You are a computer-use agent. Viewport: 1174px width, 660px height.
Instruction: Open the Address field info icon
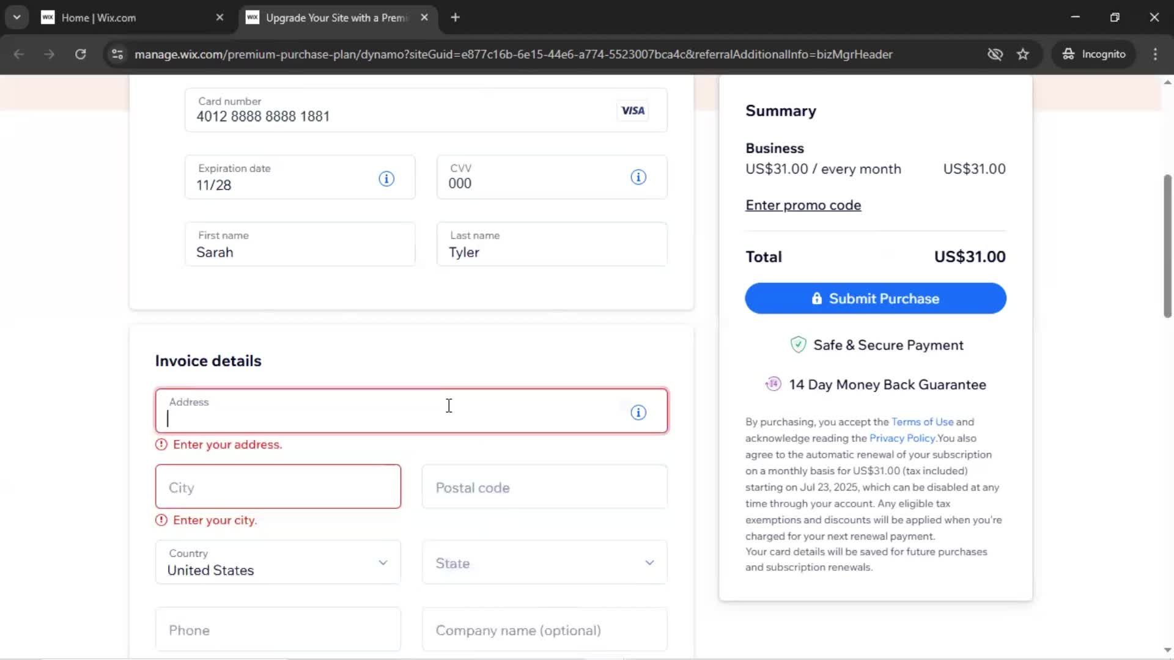(638, 413)
